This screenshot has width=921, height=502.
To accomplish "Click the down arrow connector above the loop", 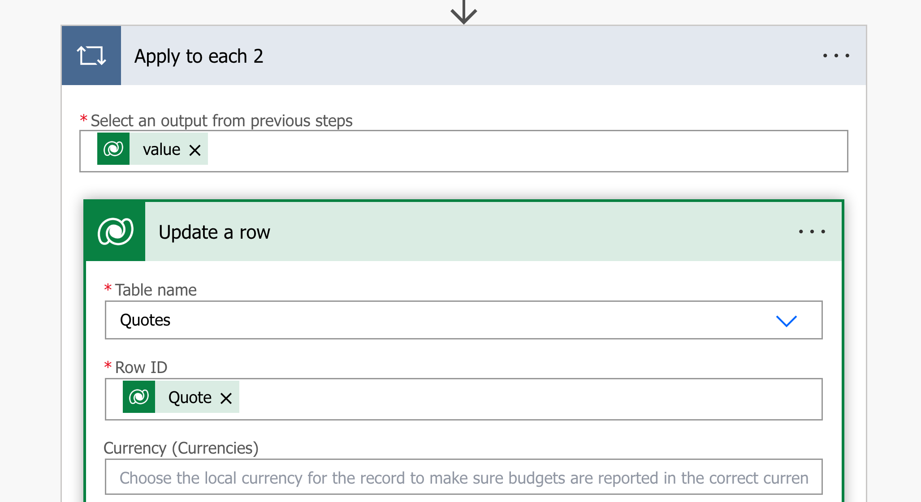I will pos(463,12).
